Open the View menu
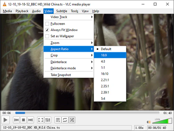 click(85, 11)
